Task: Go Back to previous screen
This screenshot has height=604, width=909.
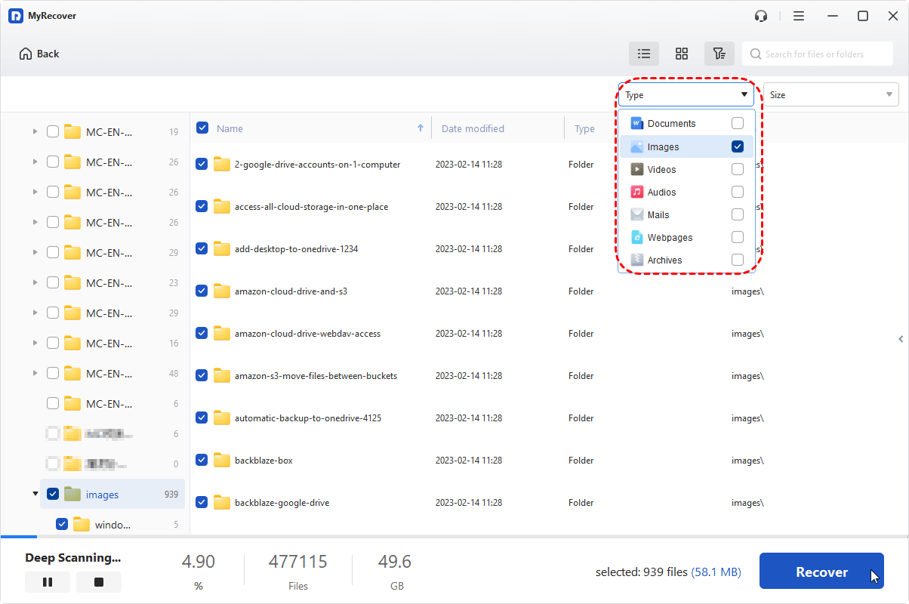Action: tap(39, 54)
